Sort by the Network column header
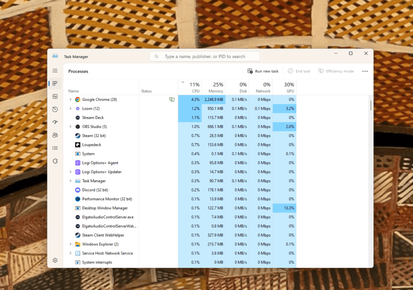Viewport: 413px width, 290px height. (x=261, y=87)
